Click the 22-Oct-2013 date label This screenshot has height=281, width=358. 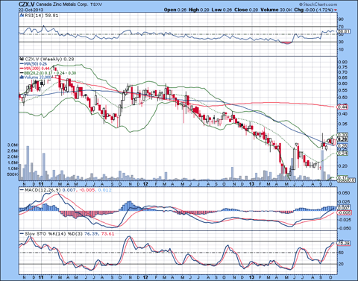pyautogui.click(x=31, y=10)
